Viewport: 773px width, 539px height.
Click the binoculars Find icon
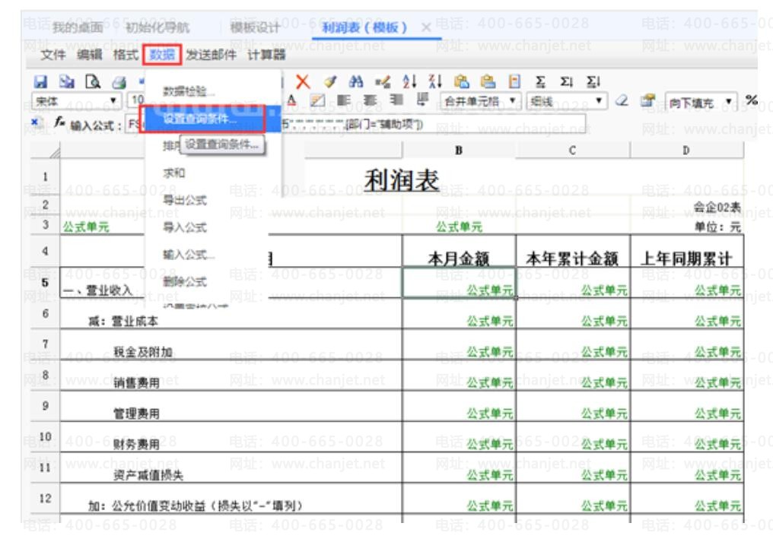click(x=355, y=82)
